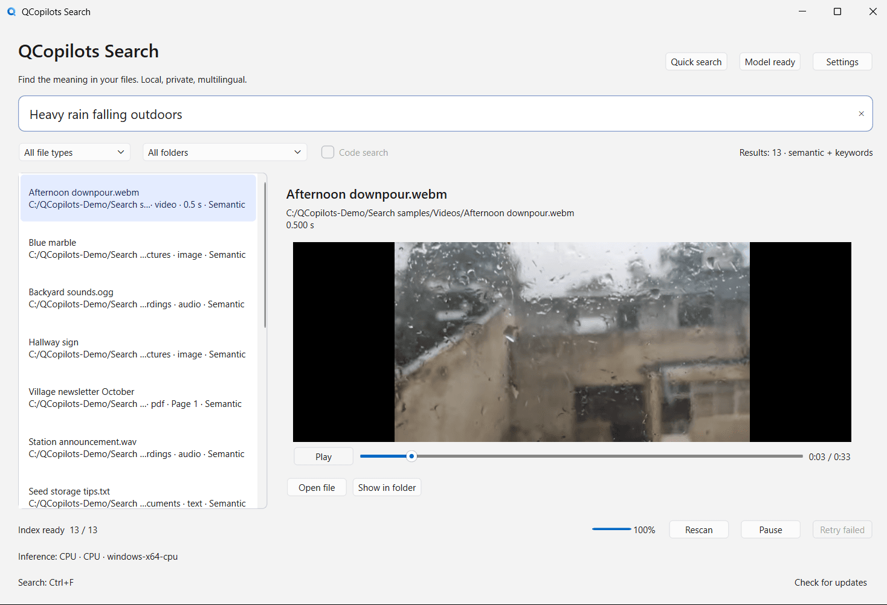The height and width of the screenshot is (605, 887).
Task: Click the Afternoon downpour.webm preview heading
Action: pyautogui.click(x=367, y=194)
